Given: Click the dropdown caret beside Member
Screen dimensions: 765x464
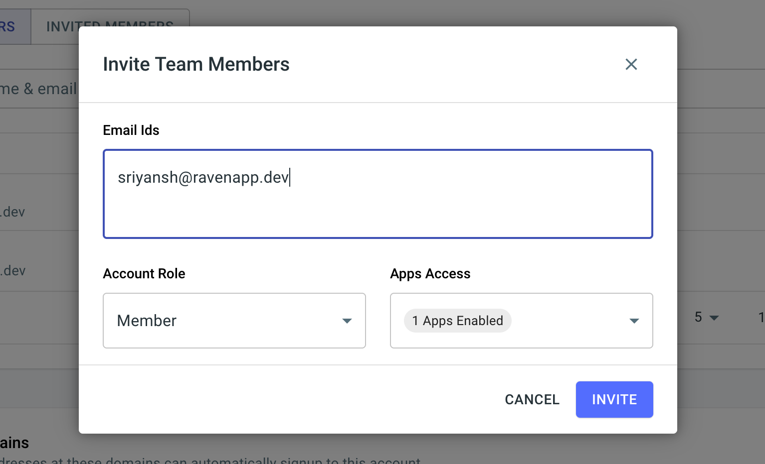Looking at the screenshot, I should 347,321.
